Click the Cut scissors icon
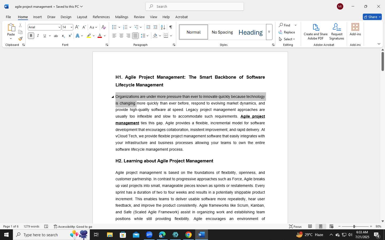385x240 pixels. pyautogui.click(x=20, y=25)
